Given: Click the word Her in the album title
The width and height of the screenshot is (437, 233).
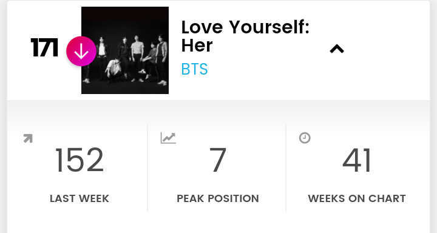Looking at the screenshot, I should [197, 45].
